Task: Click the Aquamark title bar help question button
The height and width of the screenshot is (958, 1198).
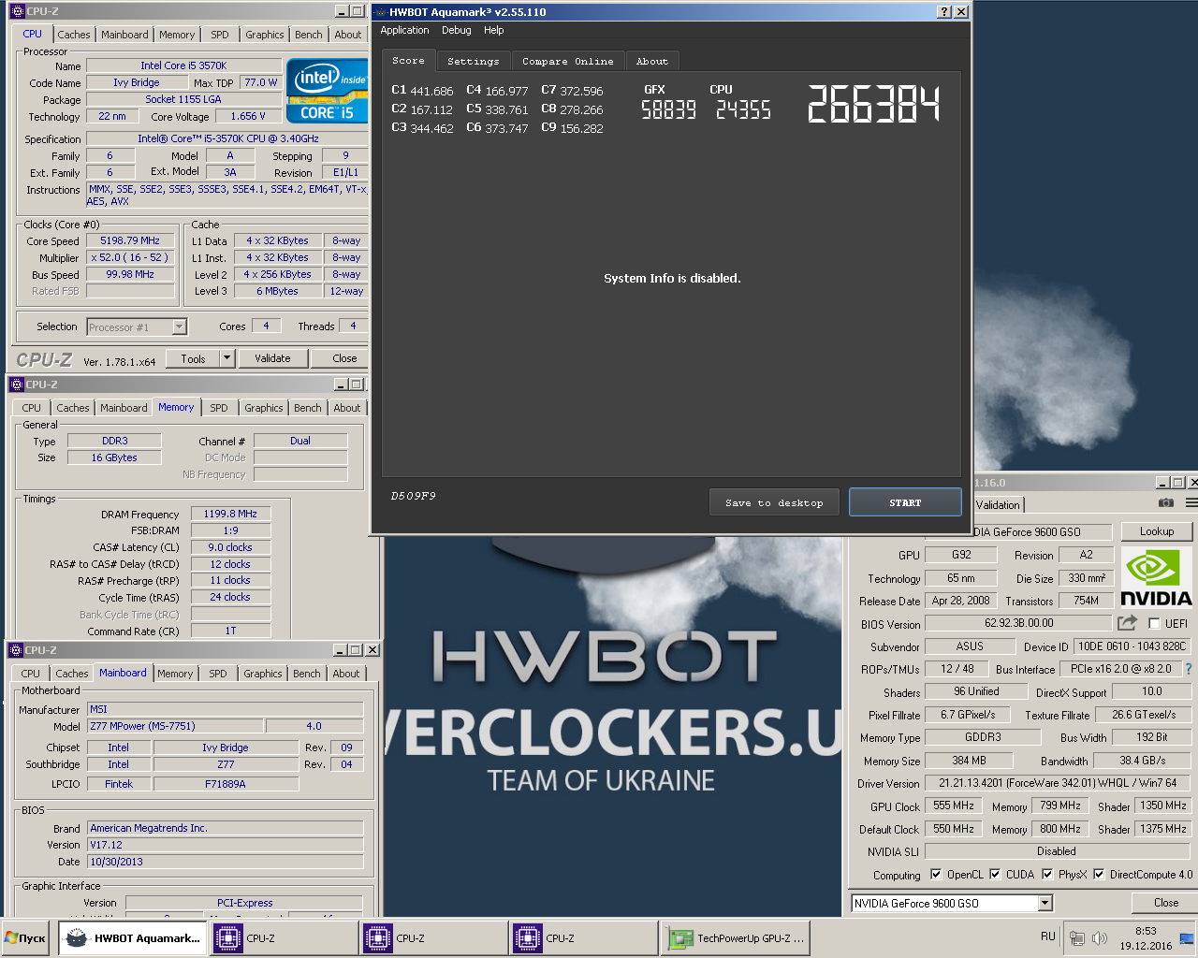Action: (944, 11)
